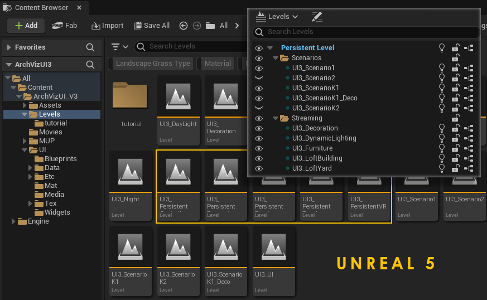Select UI3_LoftBuilding in Levels list
The image size is (487, 300).
(317, 158)
